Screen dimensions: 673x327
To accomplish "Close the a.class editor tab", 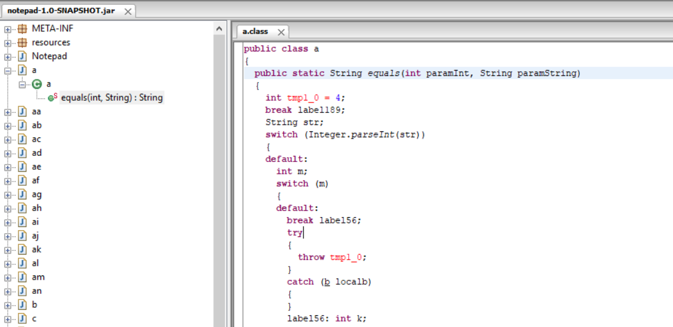I will click(281, 33).
